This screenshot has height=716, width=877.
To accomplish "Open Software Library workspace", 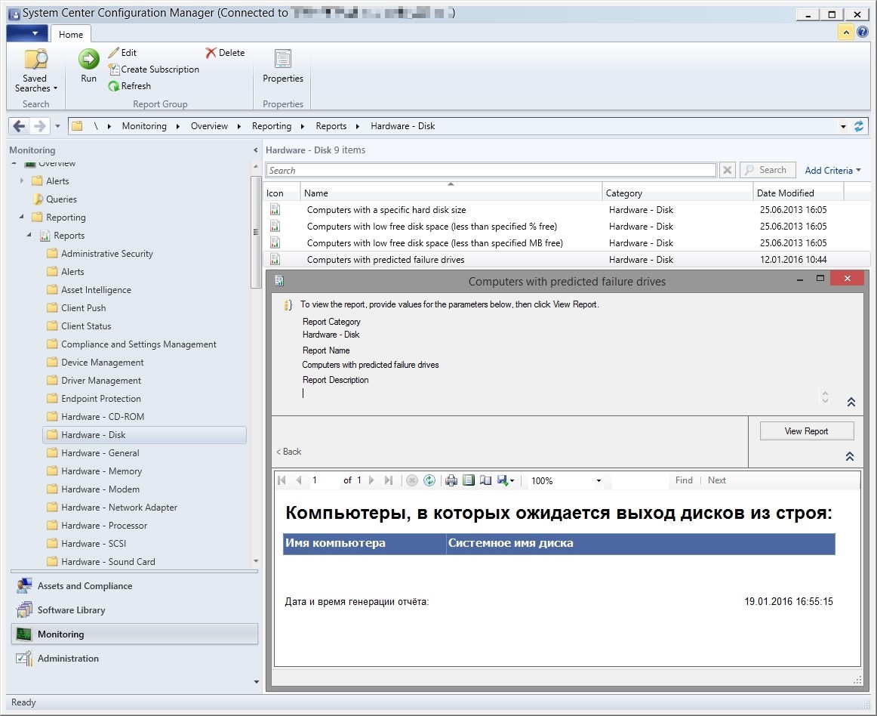I will point(134,610).
